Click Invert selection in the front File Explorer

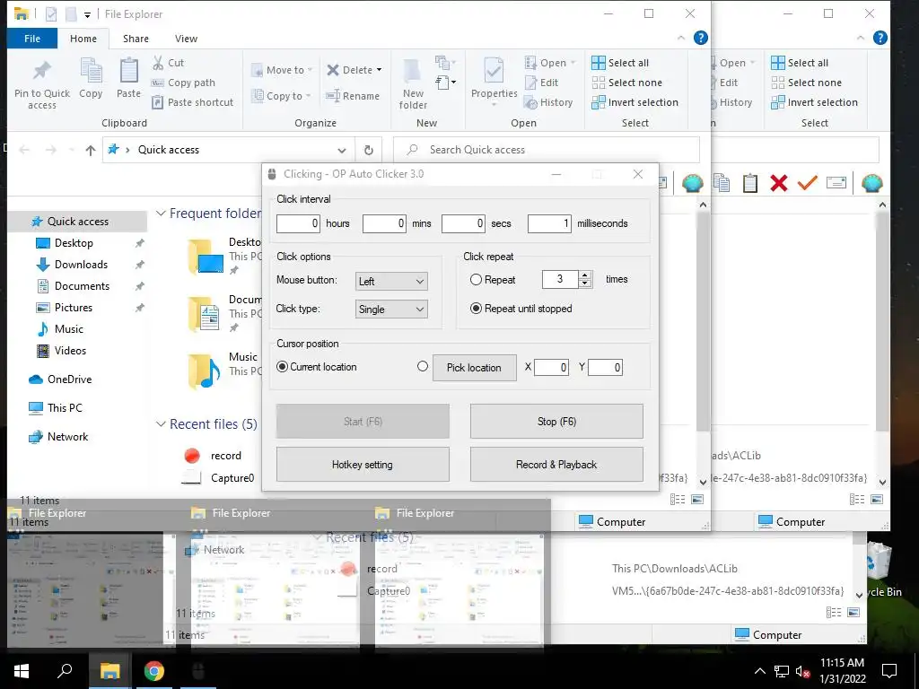pyautogui.click(x=635, y=102)
